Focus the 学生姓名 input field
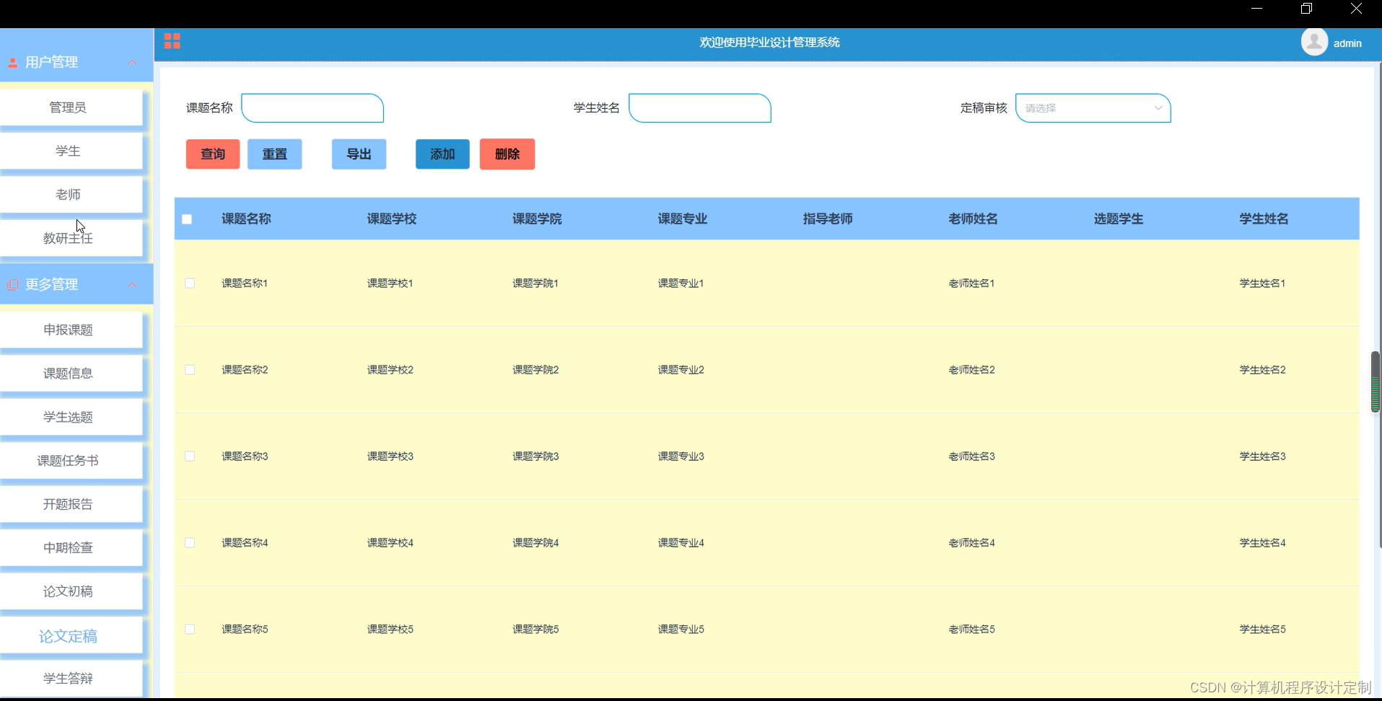1382x701 pixels. coord(700,108)
